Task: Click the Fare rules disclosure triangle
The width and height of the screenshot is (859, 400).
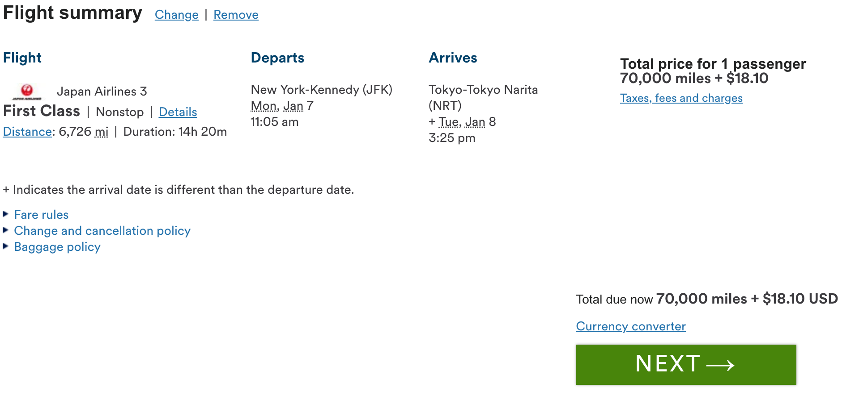Action: (x=6, y=215)
